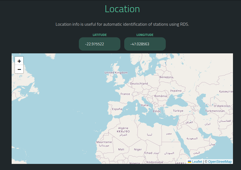Click Türkmenistan label on the map

[215, 111]
